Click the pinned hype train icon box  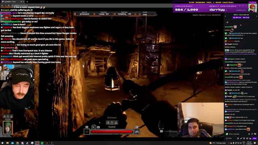coord(227,22)
